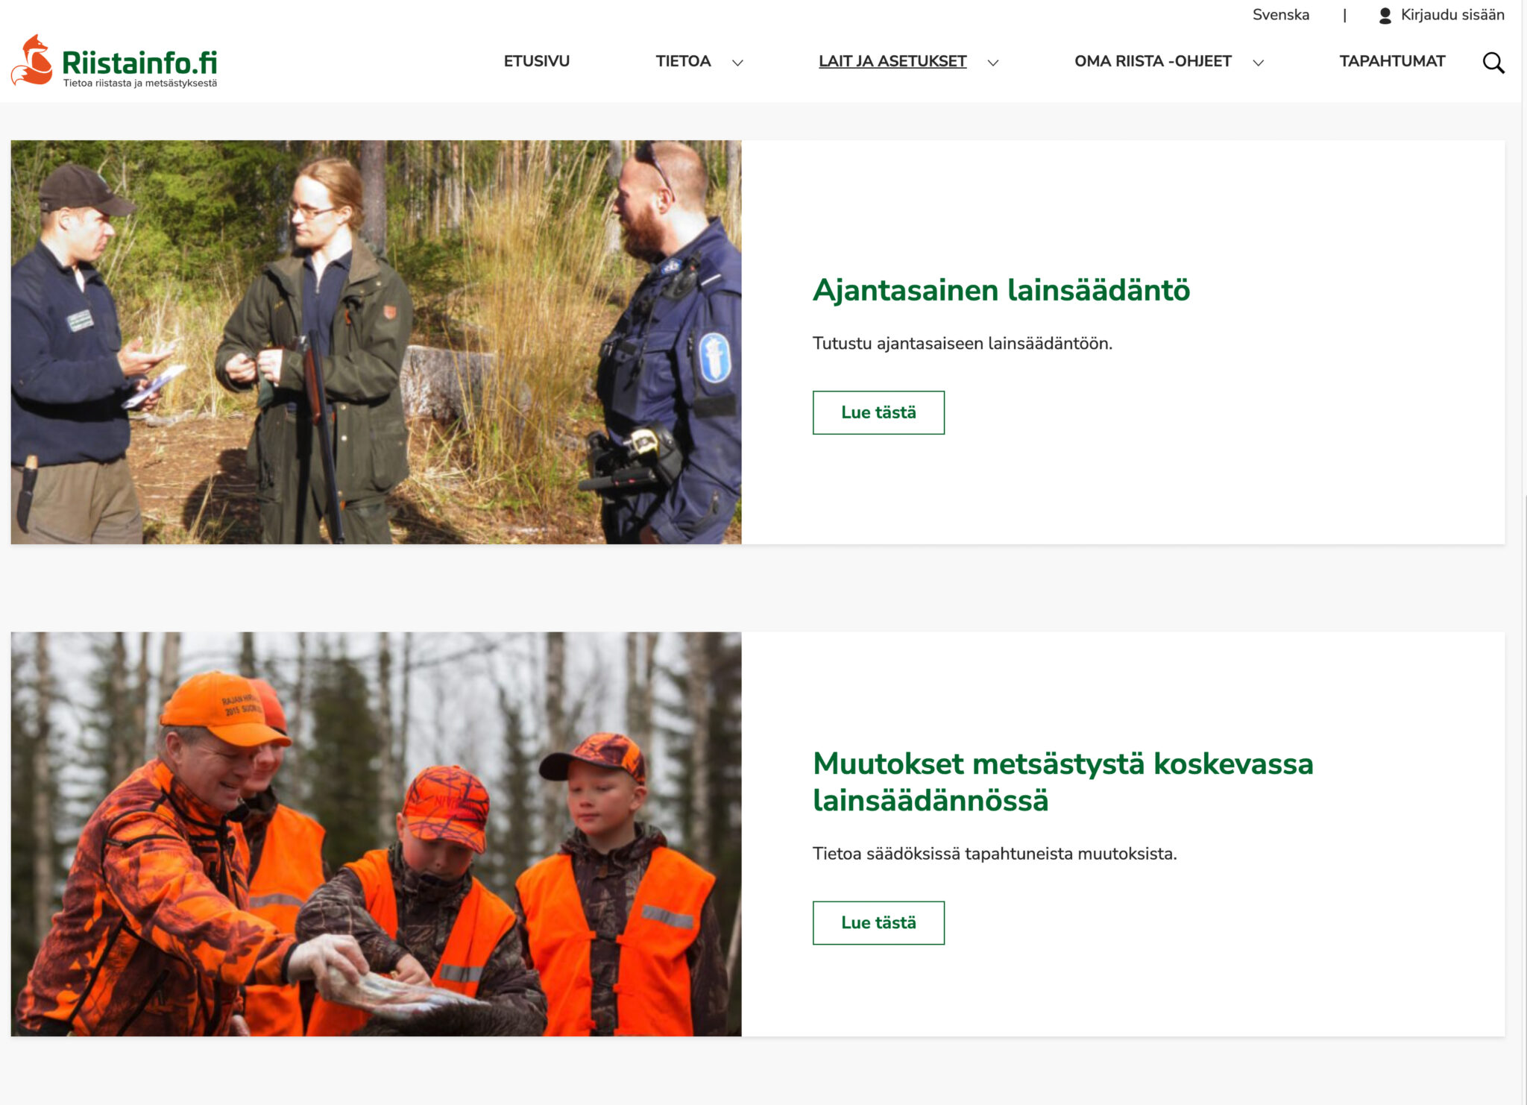
Task: Click the user icon next to Kirjaudu sisään
Action: [x=1385, y=14]
